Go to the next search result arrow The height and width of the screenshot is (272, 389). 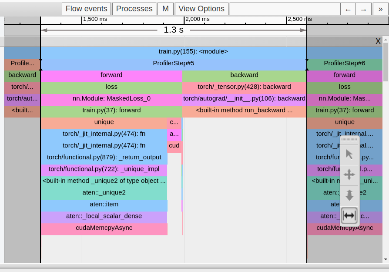364,9
